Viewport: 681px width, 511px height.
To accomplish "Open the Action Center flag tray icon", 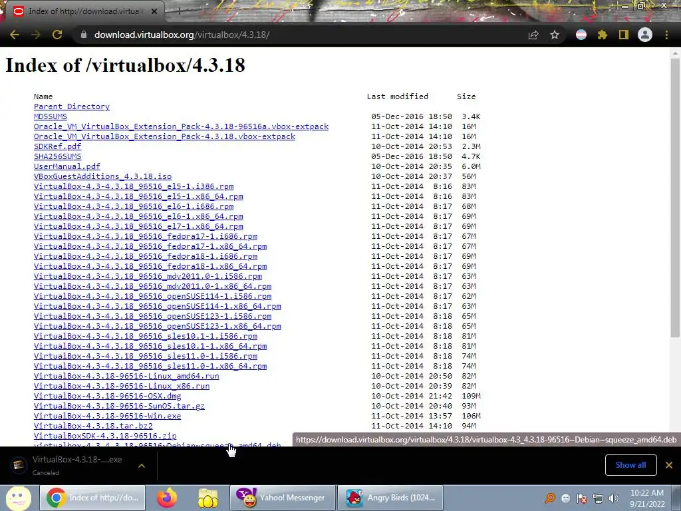I will 581,498.
